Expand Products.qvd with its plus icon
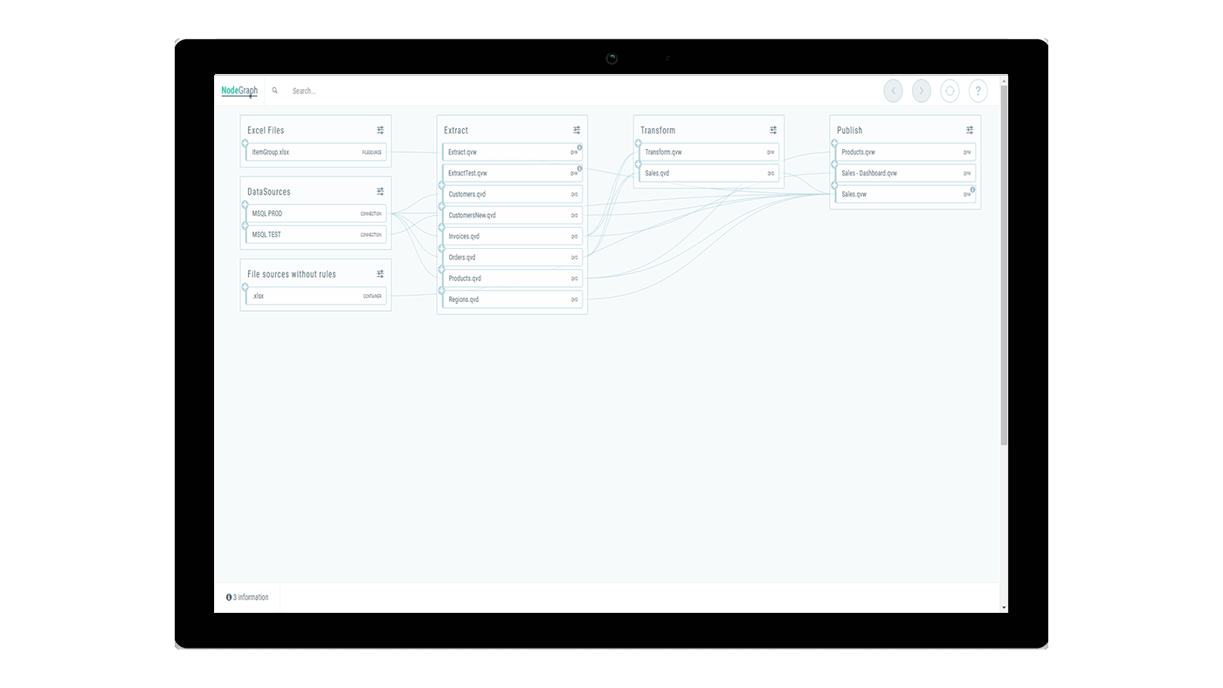The width and height of the screenshot is (1223, 688). 442,270
